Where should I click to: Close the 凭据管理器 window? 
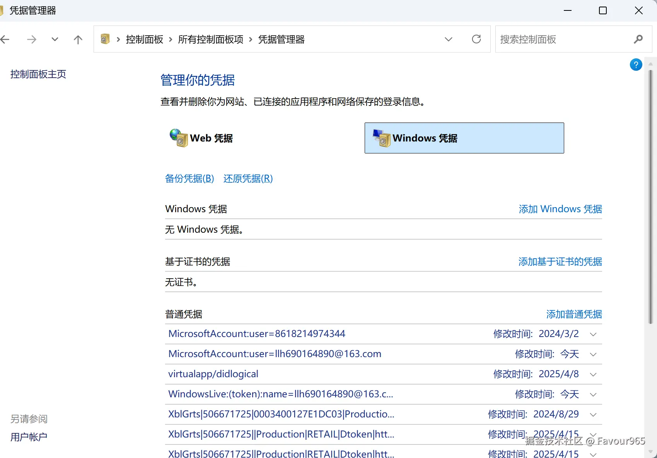639,10
